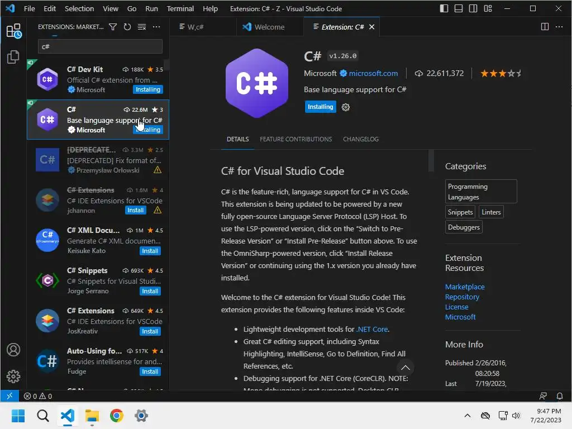Open the License resource link

pyautogui.click(x=457, y=307)
